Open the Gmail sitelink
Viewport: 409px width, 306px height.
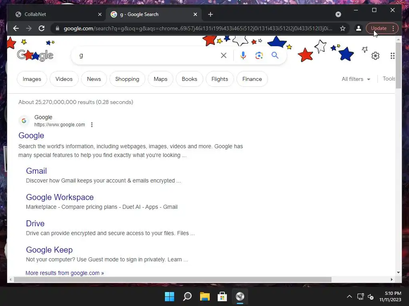click(36, 171)
